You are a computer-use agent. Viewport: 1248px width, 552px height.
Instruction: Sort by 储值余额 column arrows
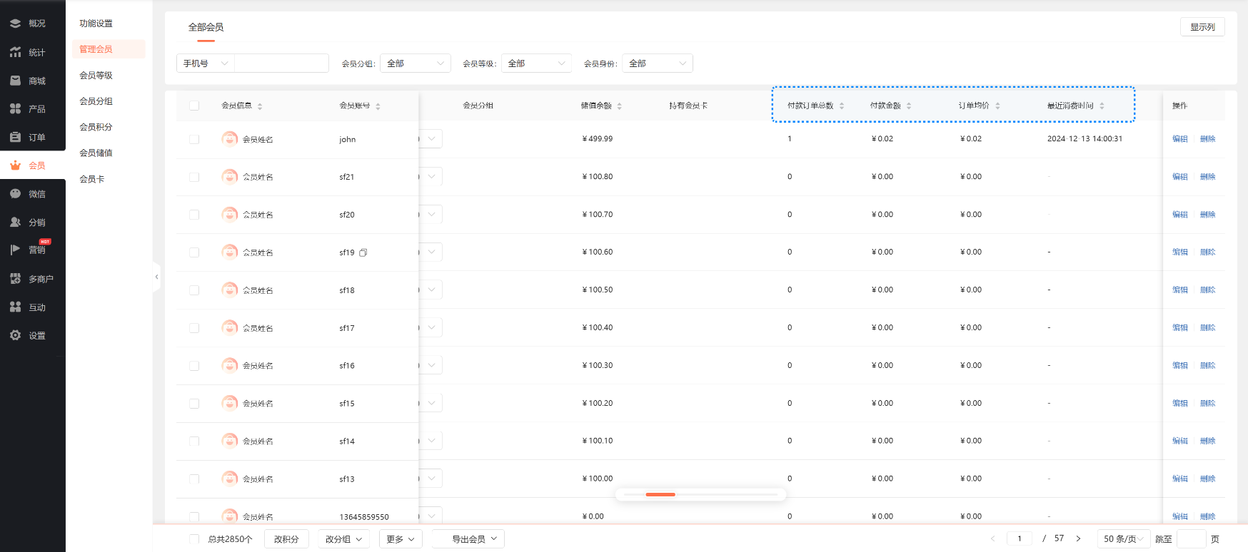[x=619, y=106]
